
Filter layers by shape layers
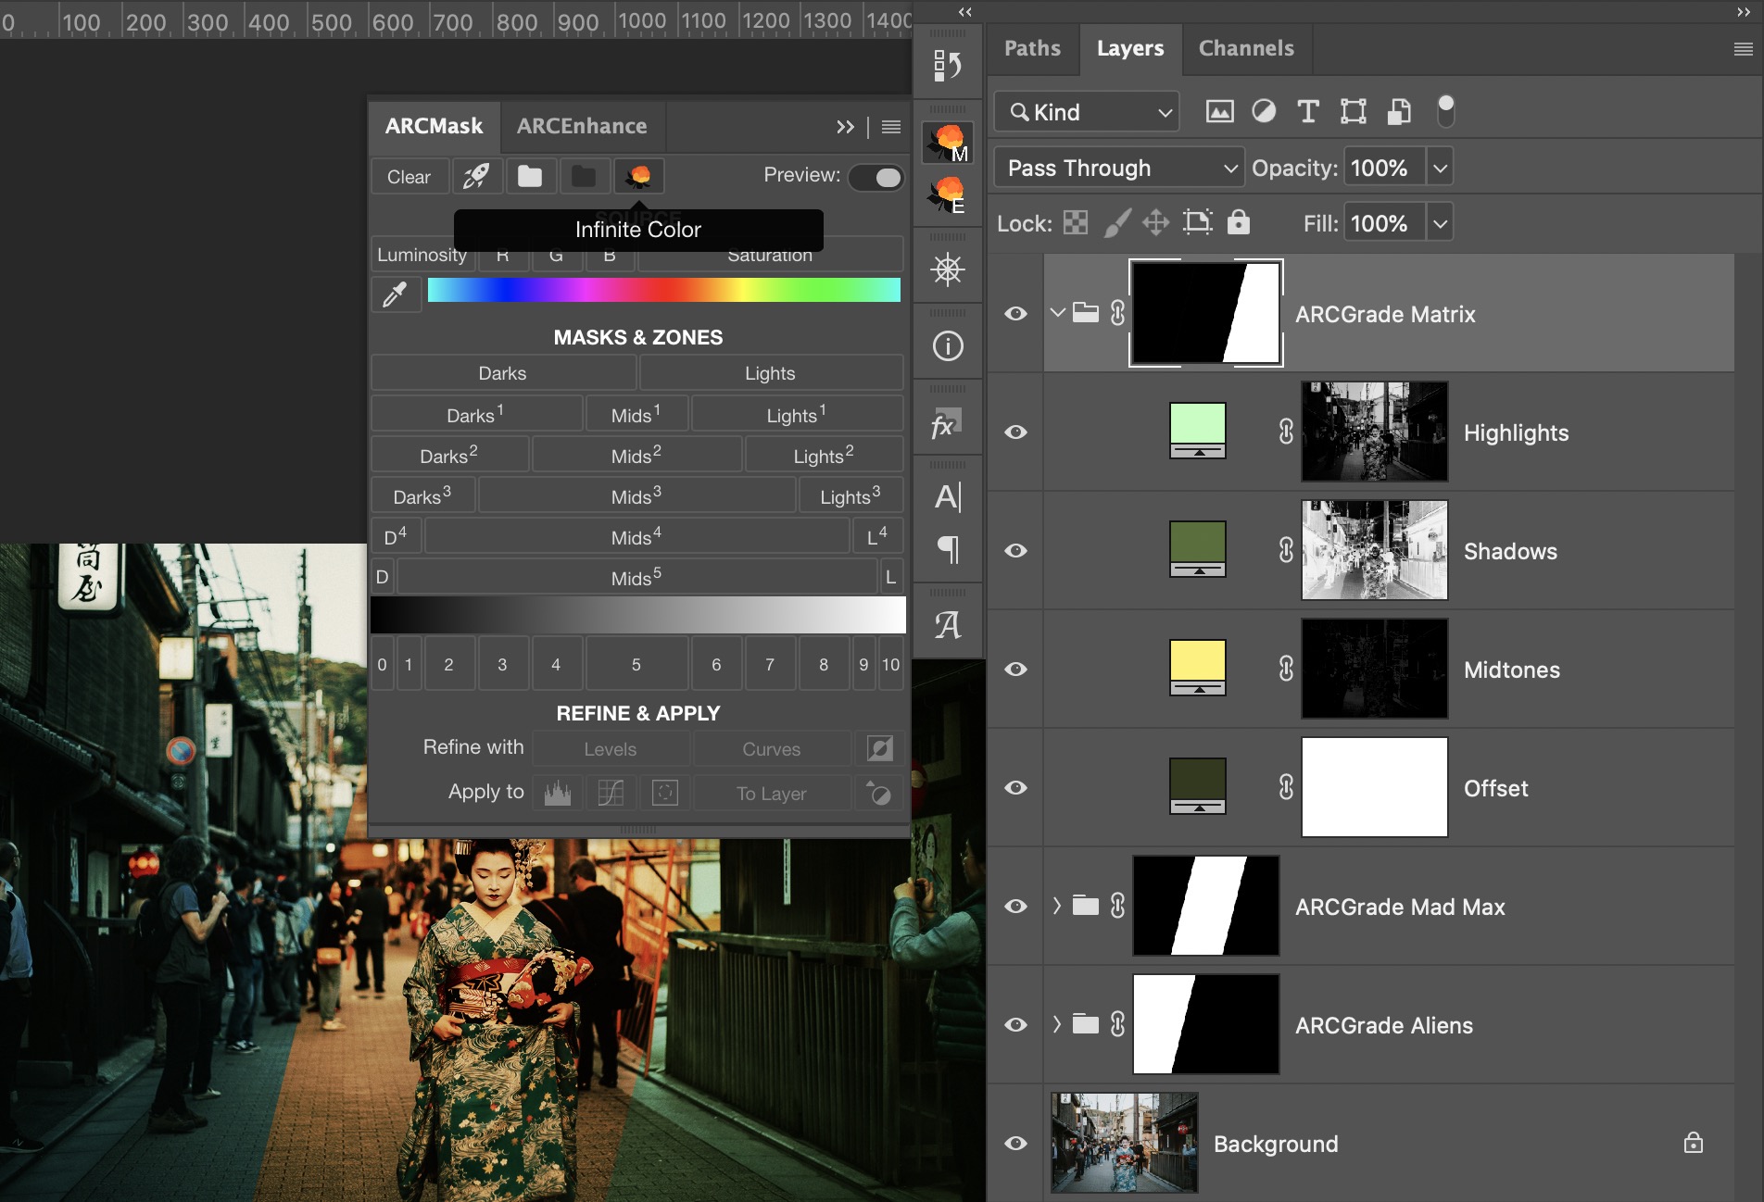tap(1353, 112)
